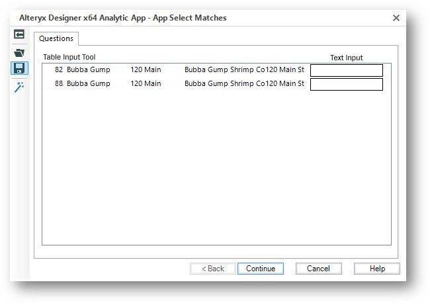This screenshot has height=305, width=430.
Task: Click the magic wand icon
Action: (x=19, y=87)
